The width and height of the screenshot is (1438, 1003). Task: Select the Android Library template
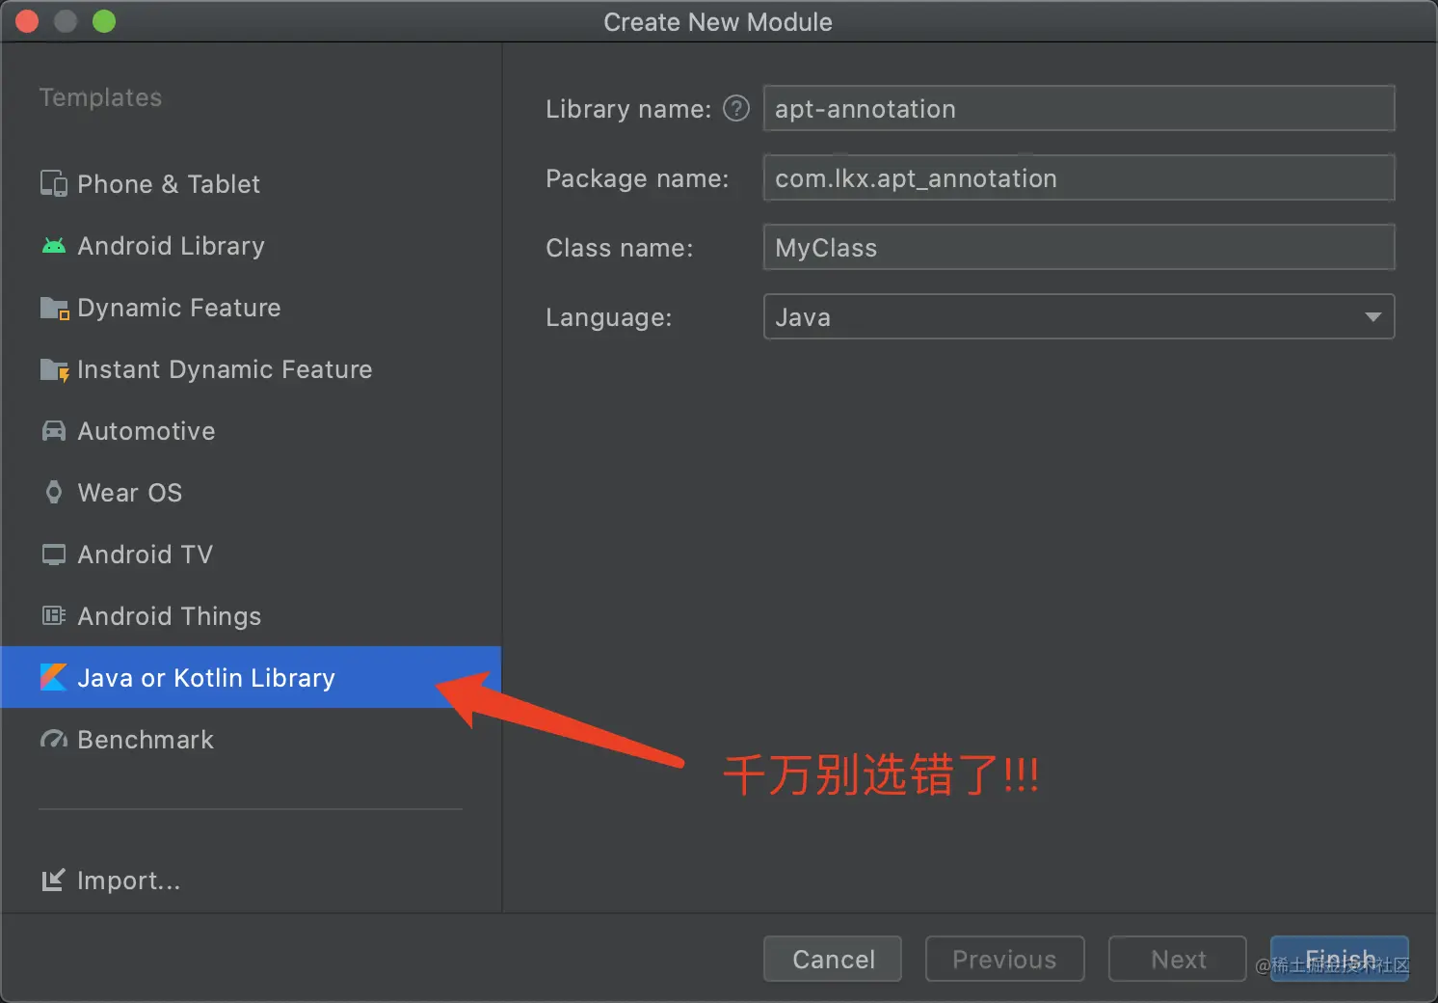pyautogui.click(x=251, y=246)
